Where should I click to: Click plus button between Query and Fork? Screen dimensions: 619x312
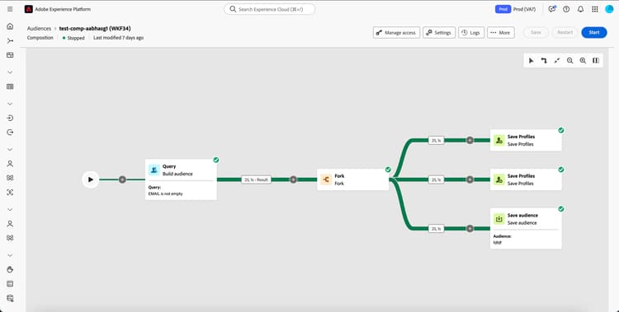click(x=293, y=179)
